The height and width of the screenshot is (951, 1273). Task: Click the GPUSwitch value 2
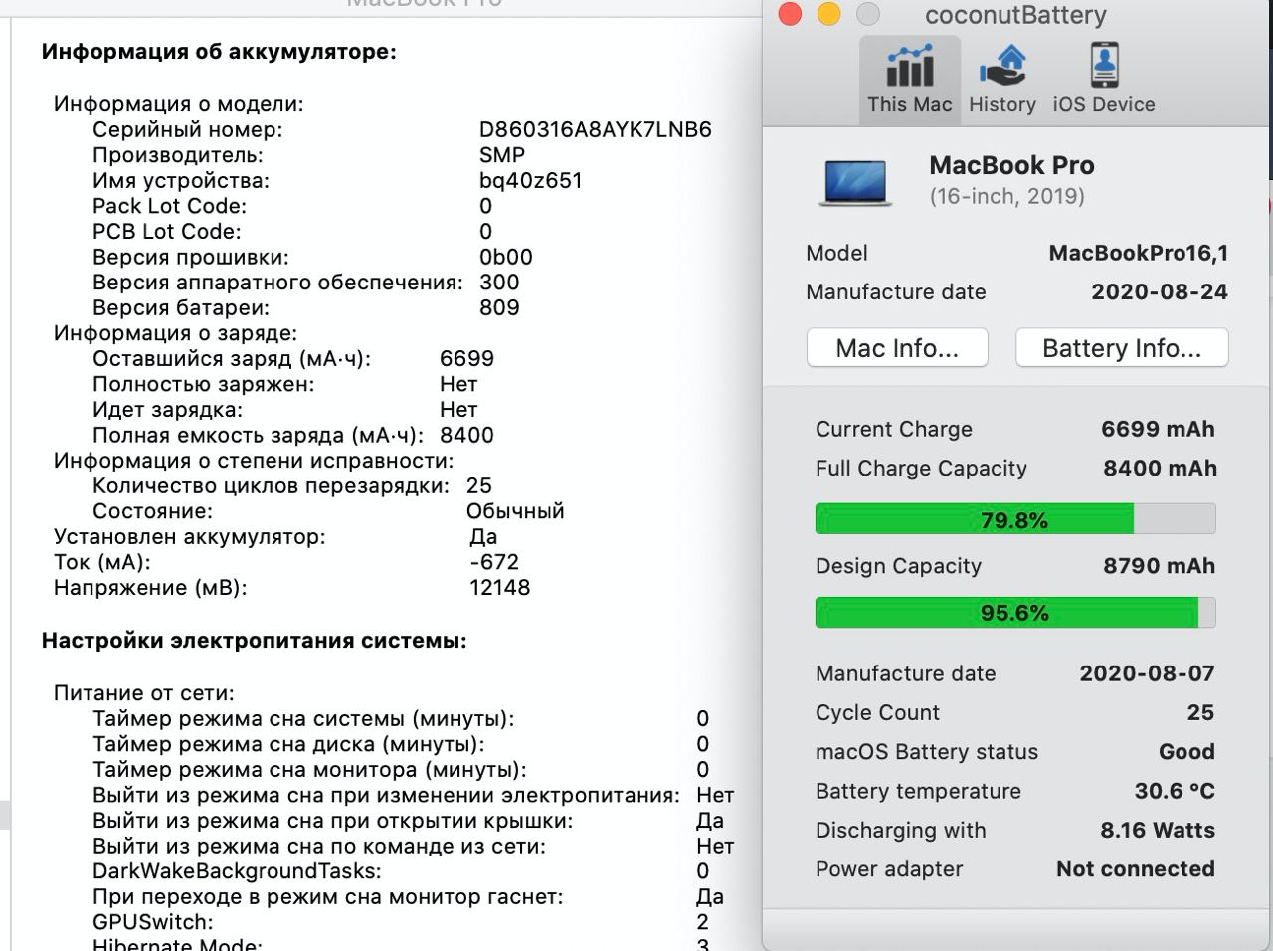click(703, 922)
